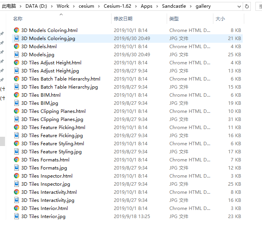Click size 31 KB cell
This screenshot has height=225, width=262.
click(x=235, y=119)
